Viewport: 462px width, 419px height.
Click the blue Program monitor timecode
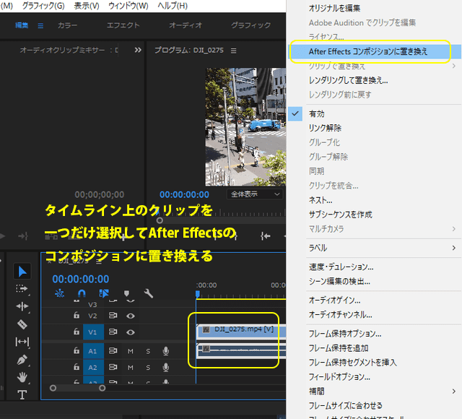(x=184, y=194)
